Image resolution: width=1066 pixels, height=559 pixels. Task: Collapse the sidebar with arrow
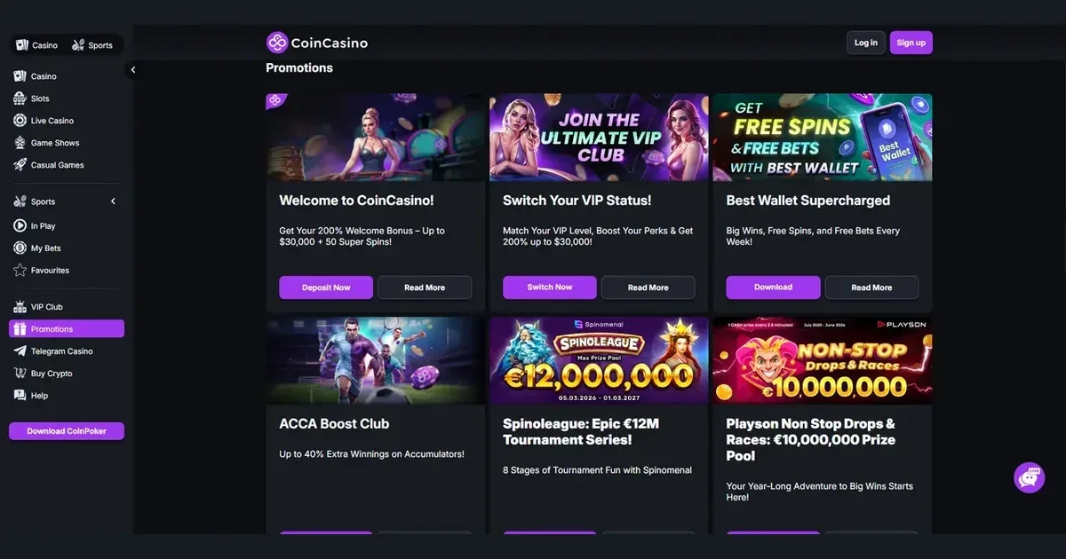click(x=133, y=69)
